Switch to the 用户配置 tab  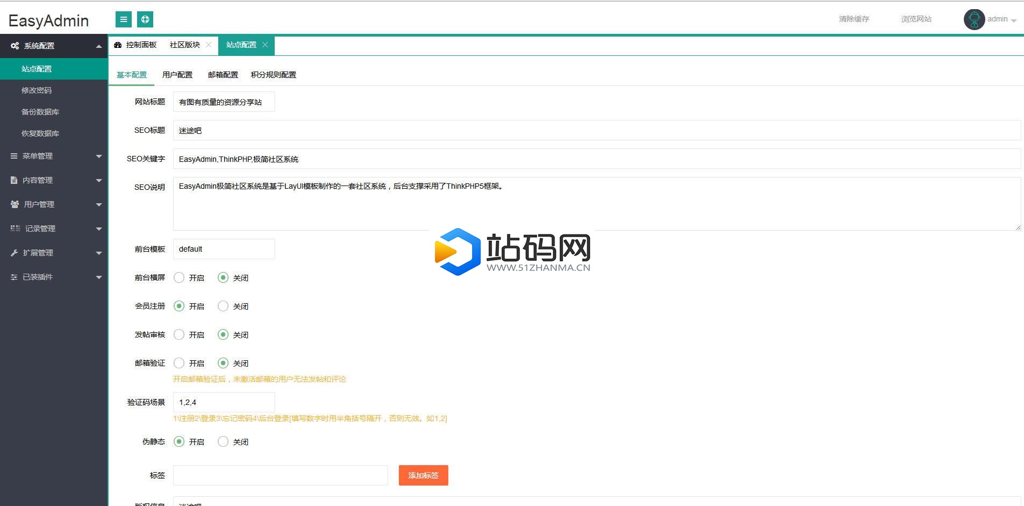coord(177,75)
